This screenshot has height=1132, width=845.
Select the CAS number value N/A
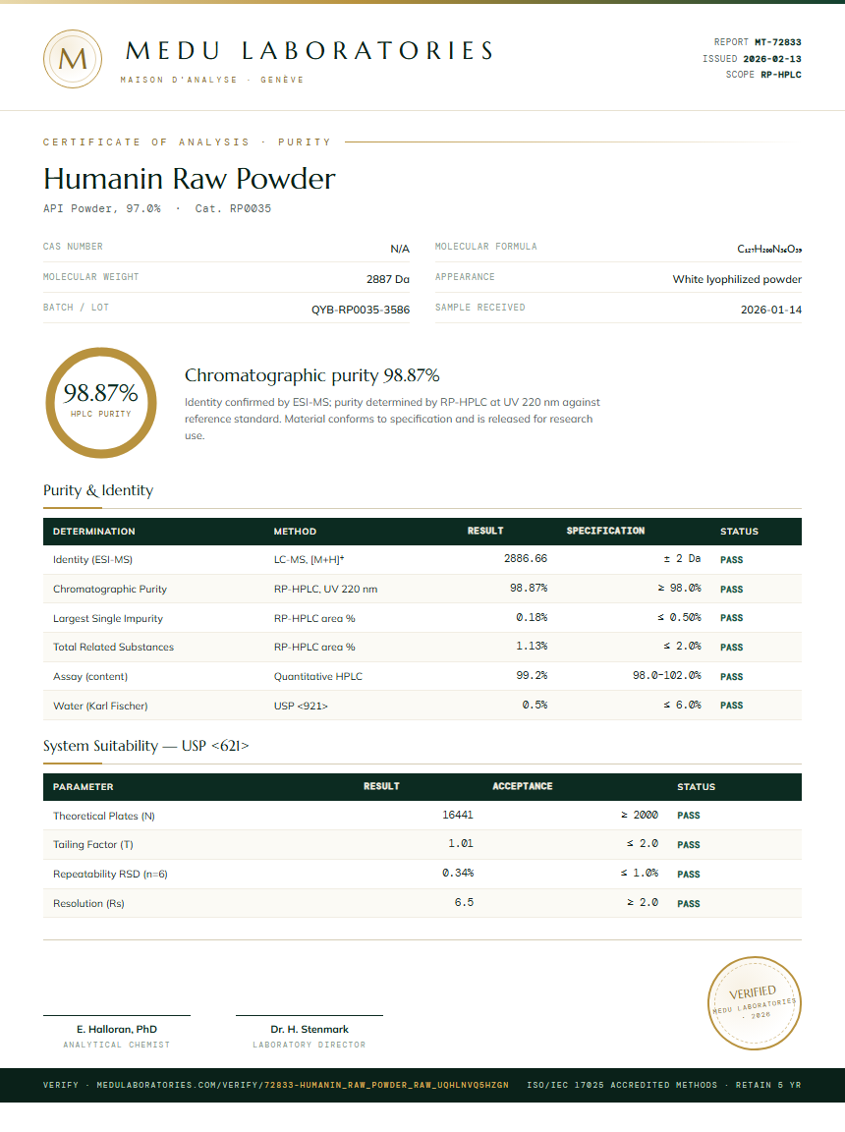(400, 249)
